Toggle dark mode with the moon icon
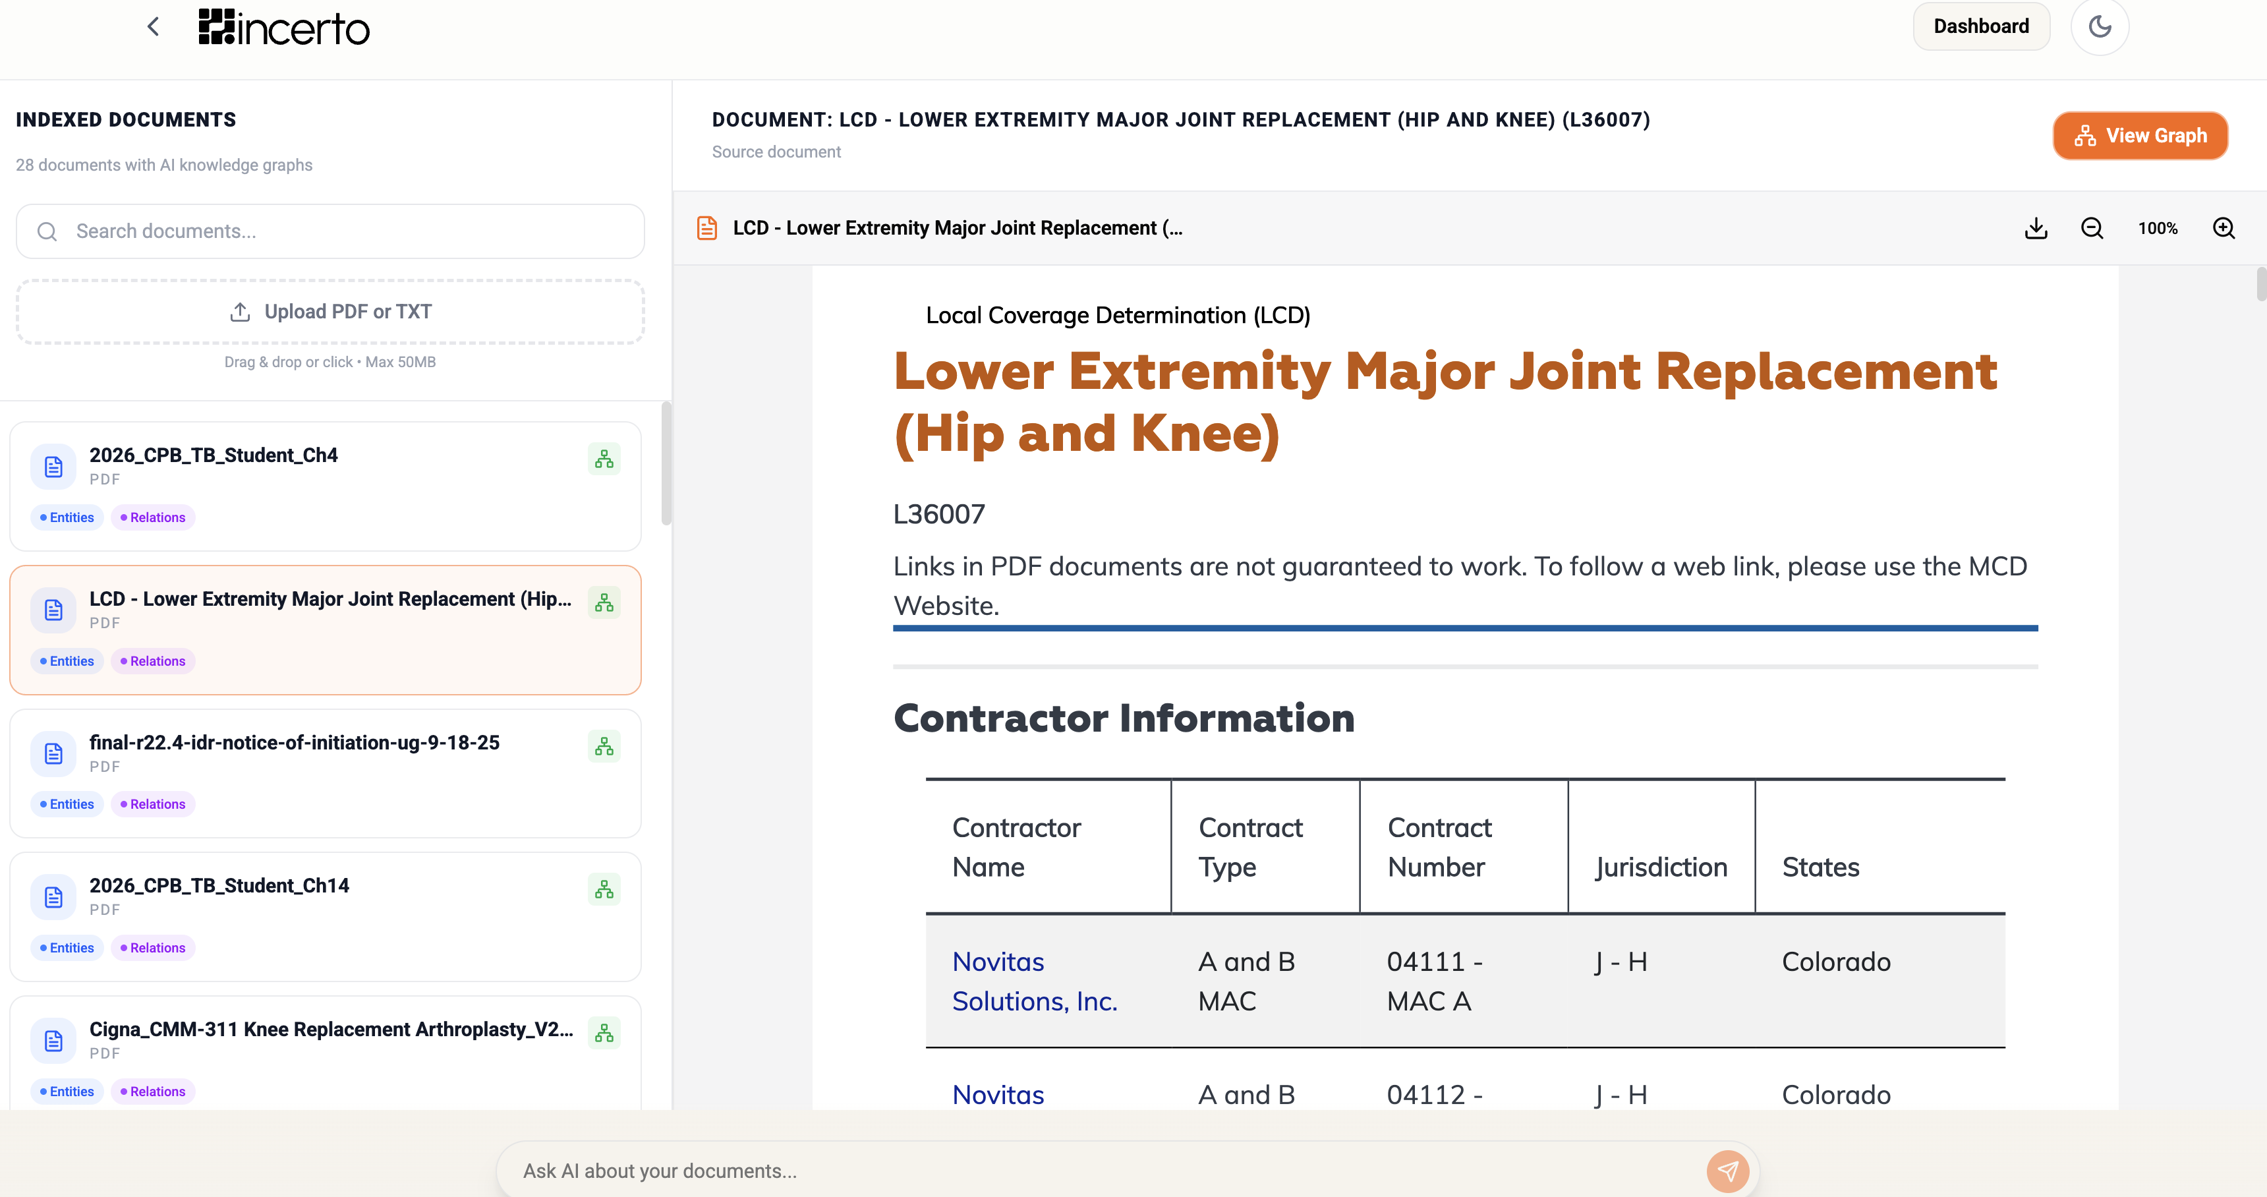 2100,26
